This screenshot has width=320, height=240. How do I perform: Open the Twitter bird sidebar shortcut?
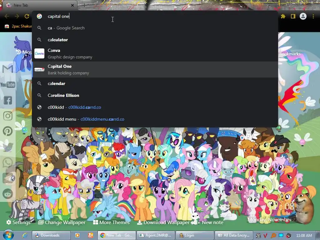pyautogui.click(x=8, y=147)
